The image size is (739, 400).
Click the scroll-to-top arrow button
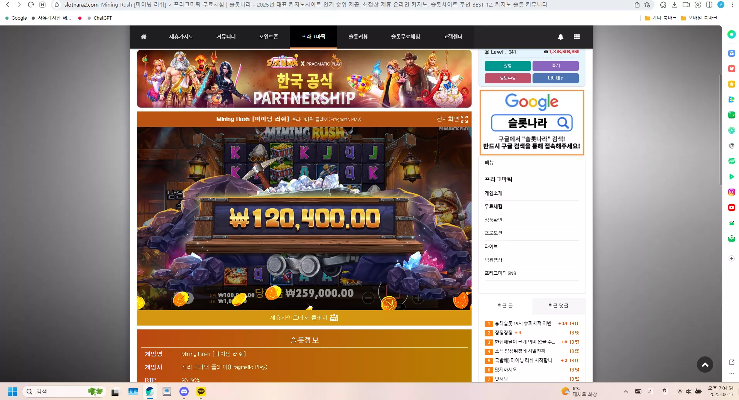[705, 365]
